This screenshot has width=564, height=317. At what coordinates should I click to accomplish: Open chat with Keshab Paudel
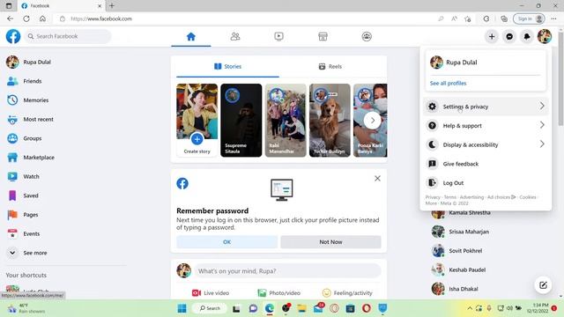(458, 269)
